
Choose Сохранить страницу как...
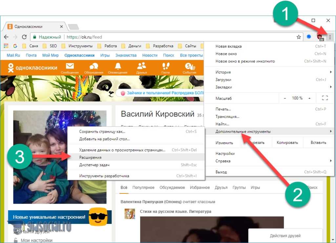click(x=136, y=131)
